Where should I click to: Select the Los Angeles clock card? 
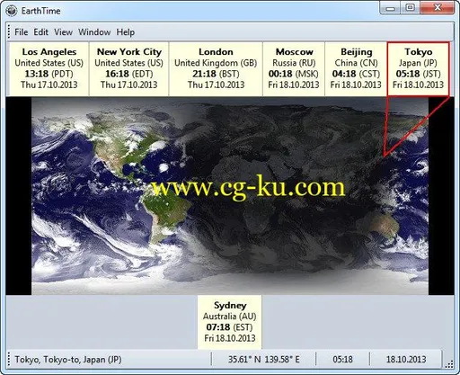[x=49, y=69]
